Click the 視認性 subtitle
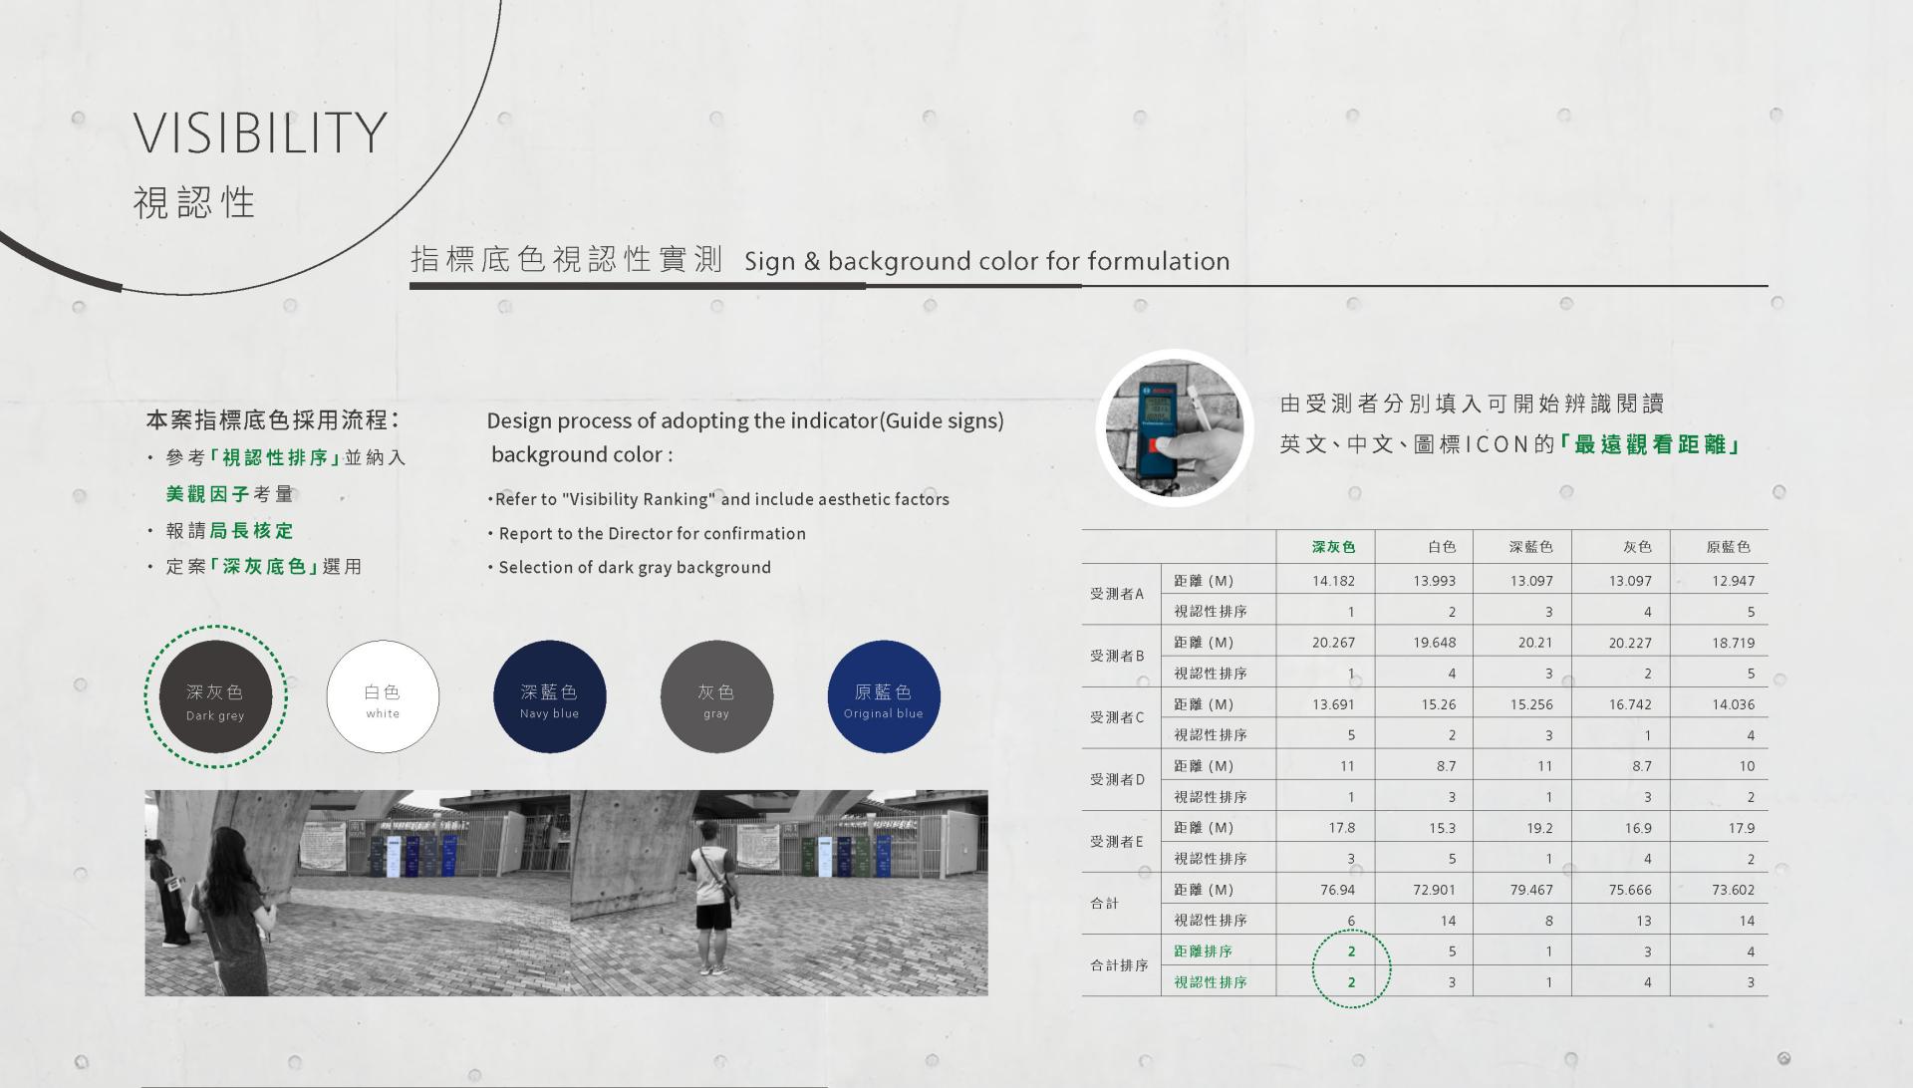This screenshot has width=1913, height=1088. tap(195, 202)
